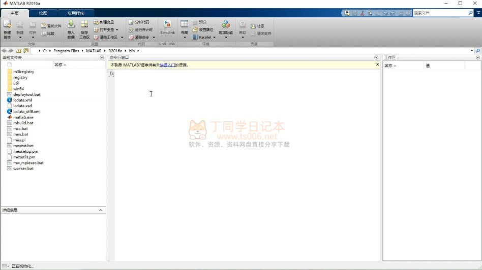Open the 附加功能 (Add-Ons) dropdown
Viewport: 482px width, 270px height.
[x=226, y=29]
